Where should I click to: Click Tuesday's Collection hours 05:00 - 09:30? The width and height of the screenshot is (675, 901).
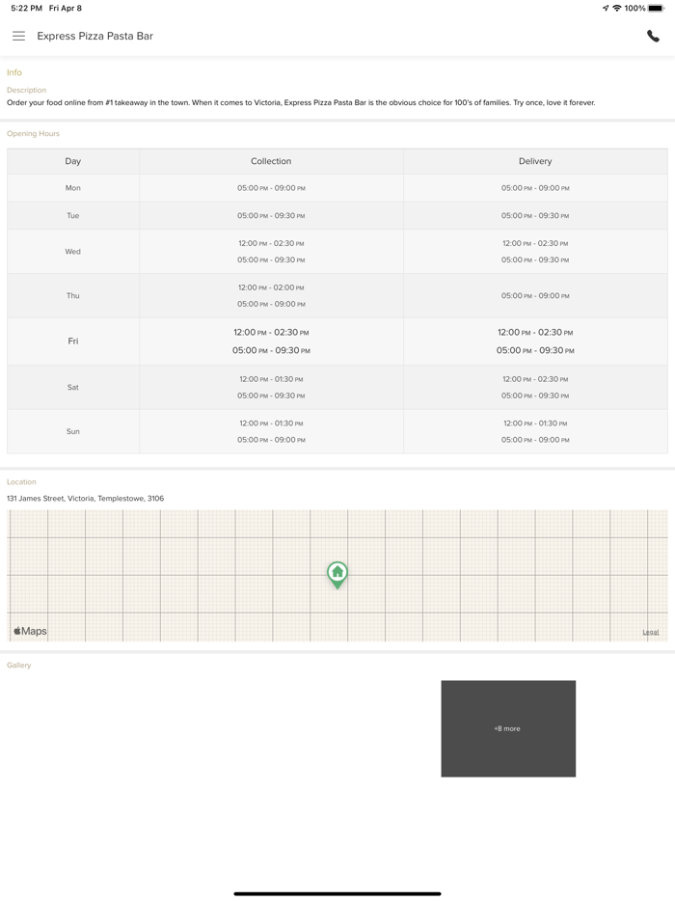pyautogui.click(x=271, y=215)
